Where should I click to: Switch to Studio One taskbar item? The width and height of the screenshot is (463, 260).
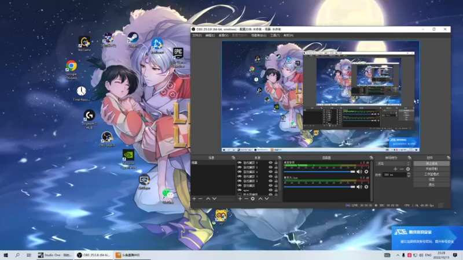click(54, 255)
